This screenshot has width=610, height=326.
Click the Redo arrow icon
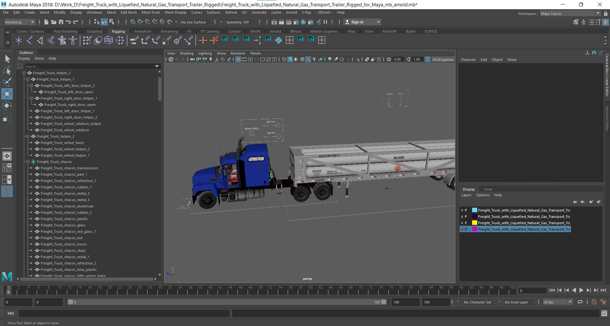[76, 22]
